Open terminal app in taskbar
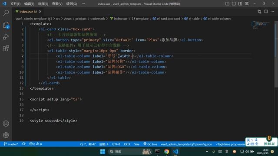278x156 pixels. tap(157, 152)
